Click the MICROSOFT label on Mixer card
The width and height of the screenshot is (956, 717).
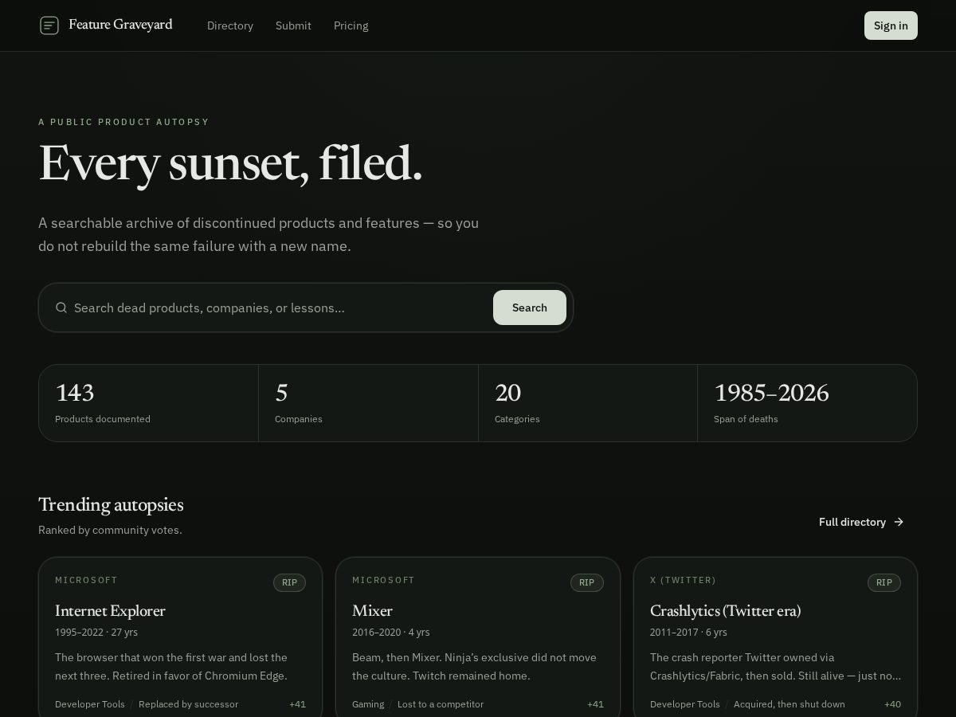[x=383, y=580]
